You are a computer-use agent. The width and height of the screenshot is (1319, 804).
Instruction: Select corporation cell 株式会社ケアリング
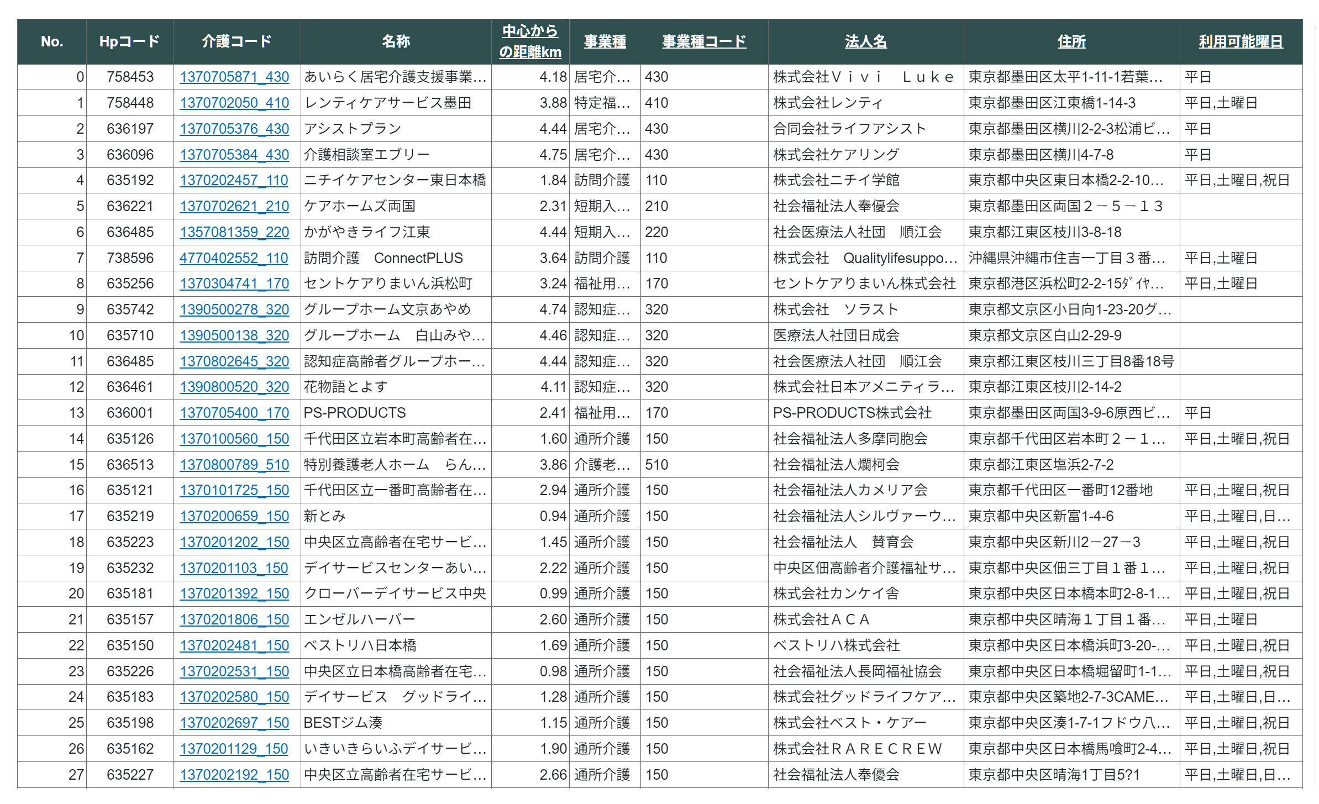(866, 155)
